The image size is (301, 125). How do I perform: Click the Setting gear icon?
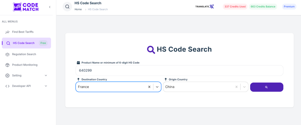pos(7,75)
